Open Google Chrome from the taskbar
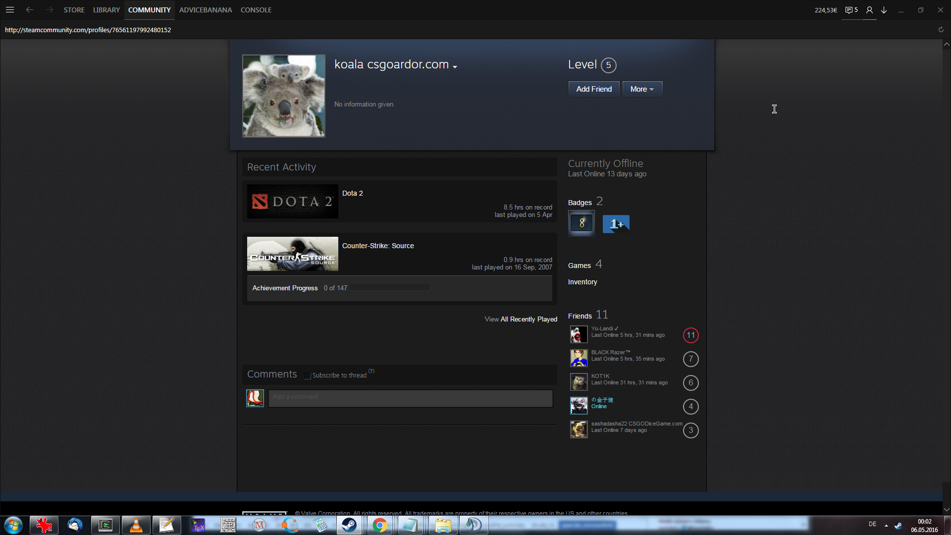Image resolution: width=951 pixels, height=535 pixels. 380,525
